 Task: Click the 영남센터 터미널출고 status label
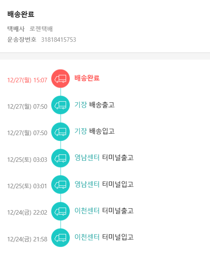104,158
